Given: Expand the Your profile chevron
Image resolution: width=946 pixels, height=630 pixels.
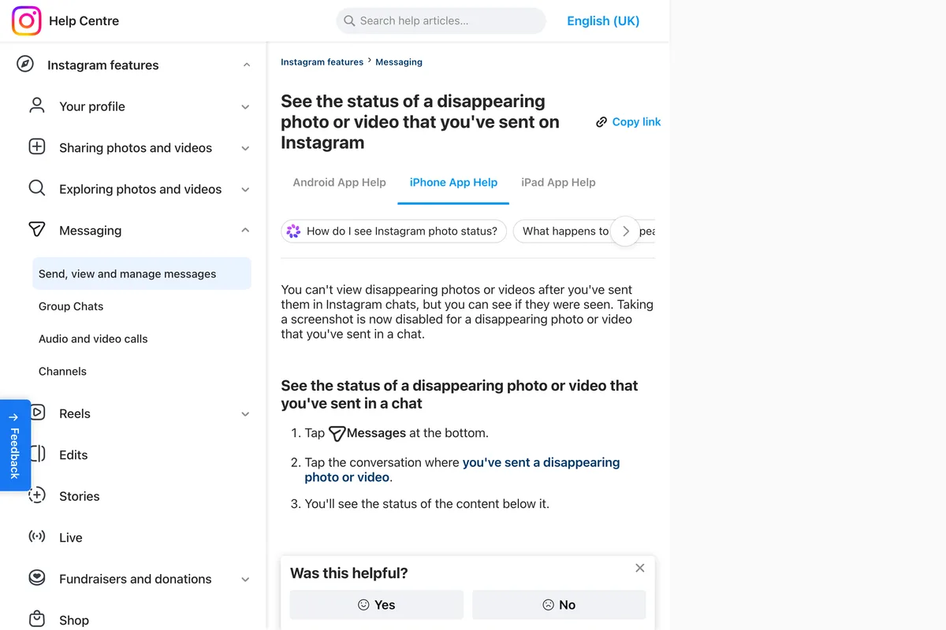Looking at the screenshot, I should pyautogui.click(x=245, y=107).
